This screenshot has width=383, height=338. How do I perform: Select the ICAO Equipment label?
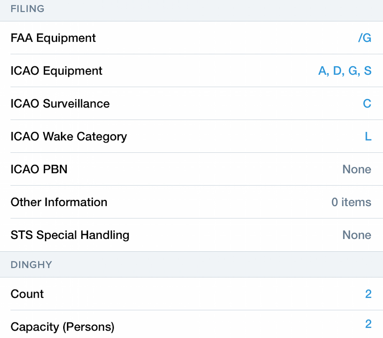pos(56,71)
